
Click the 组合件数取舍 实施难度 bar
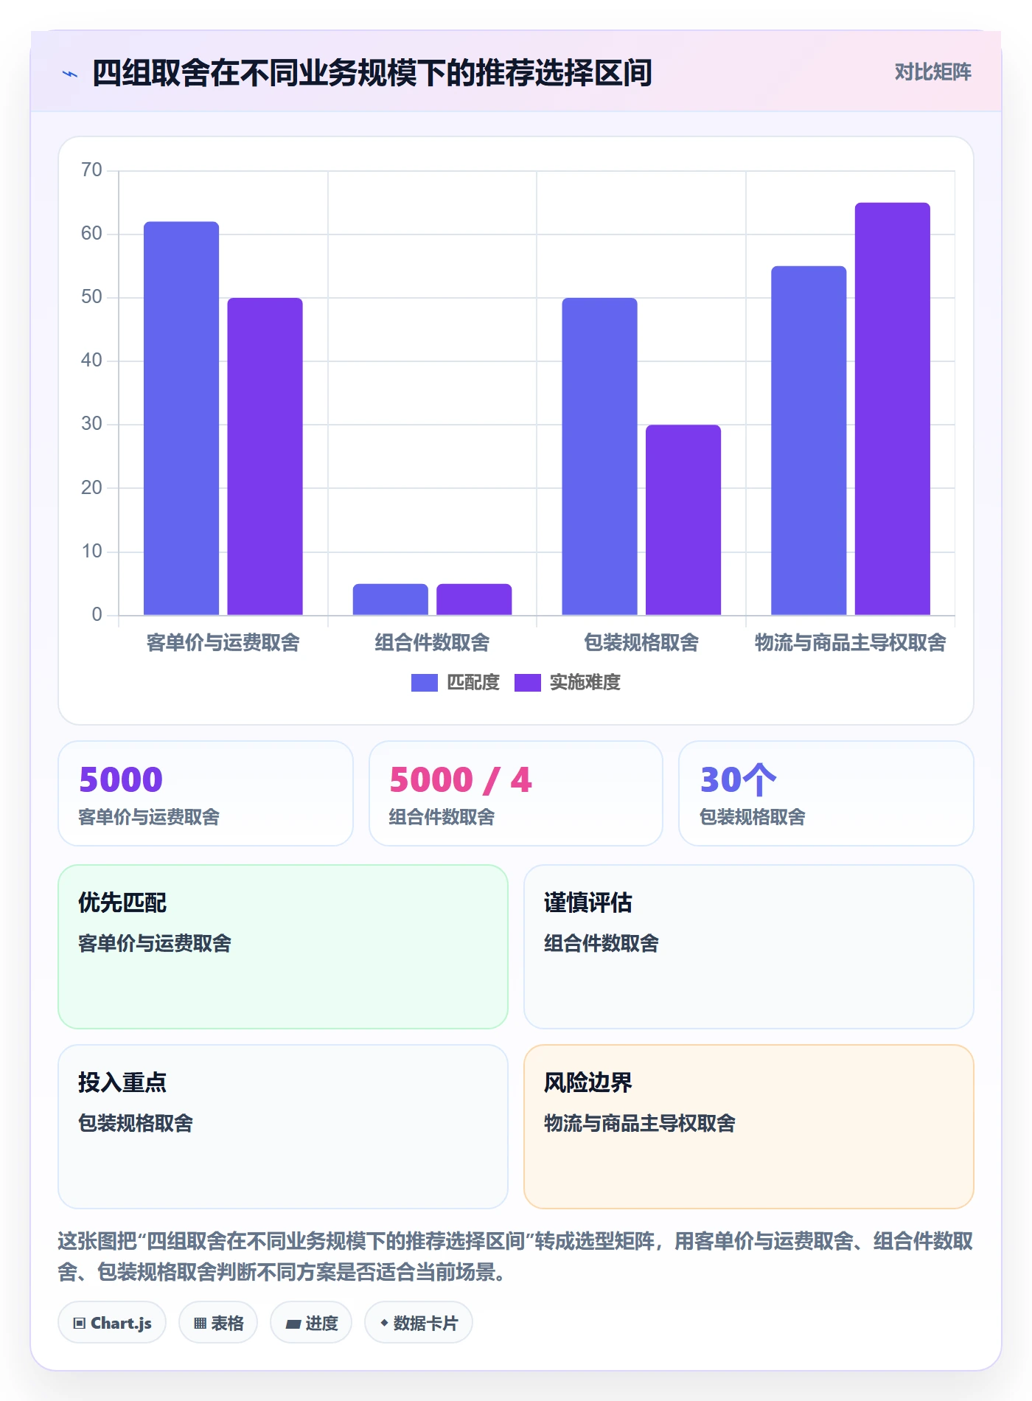point(474,599)
